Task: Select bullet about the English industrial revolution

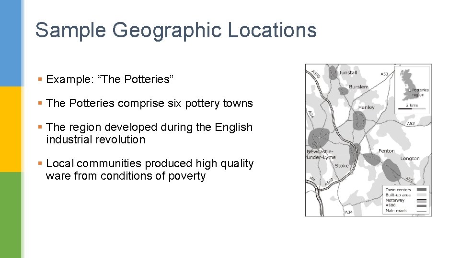Action: (149, 133)
